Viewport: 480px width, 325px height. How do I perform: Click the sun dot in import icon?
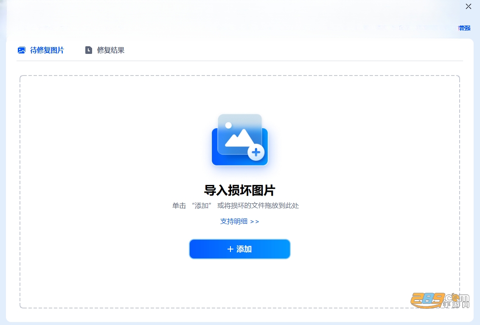pos(228,125)
